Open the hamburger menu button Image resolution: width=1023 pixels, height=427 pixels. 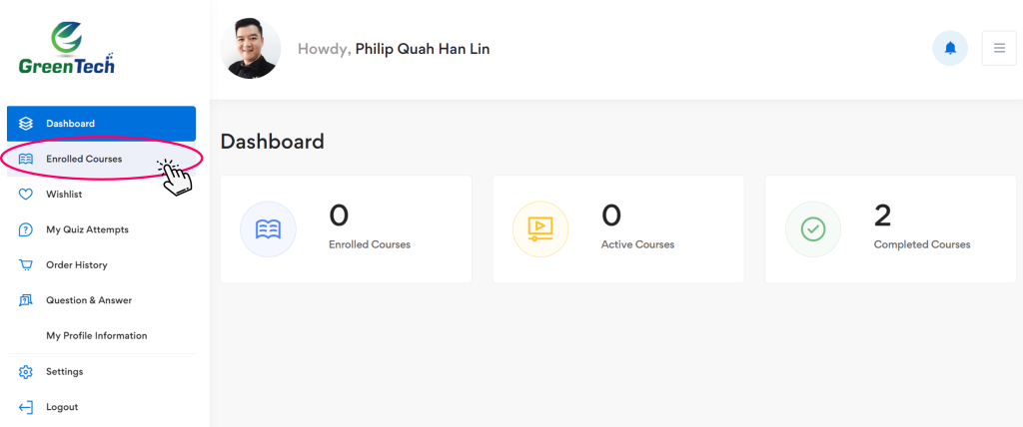(999, 48)
